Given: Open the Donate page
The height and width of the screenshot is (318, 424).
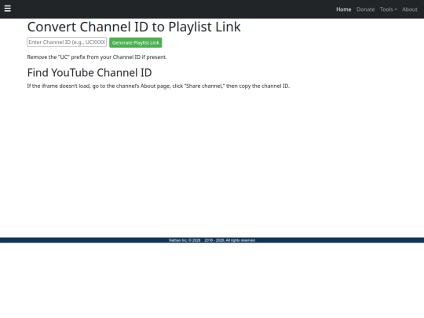Looking at the screenshot, I should point(365,9).
